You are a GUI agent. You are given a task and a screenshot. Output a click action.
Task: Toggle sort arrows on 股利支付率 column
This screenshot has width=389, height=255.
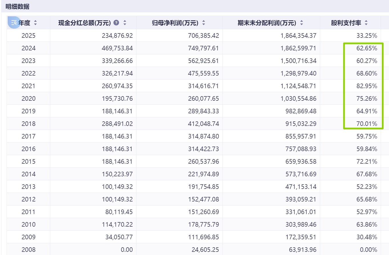coord(366,23)
